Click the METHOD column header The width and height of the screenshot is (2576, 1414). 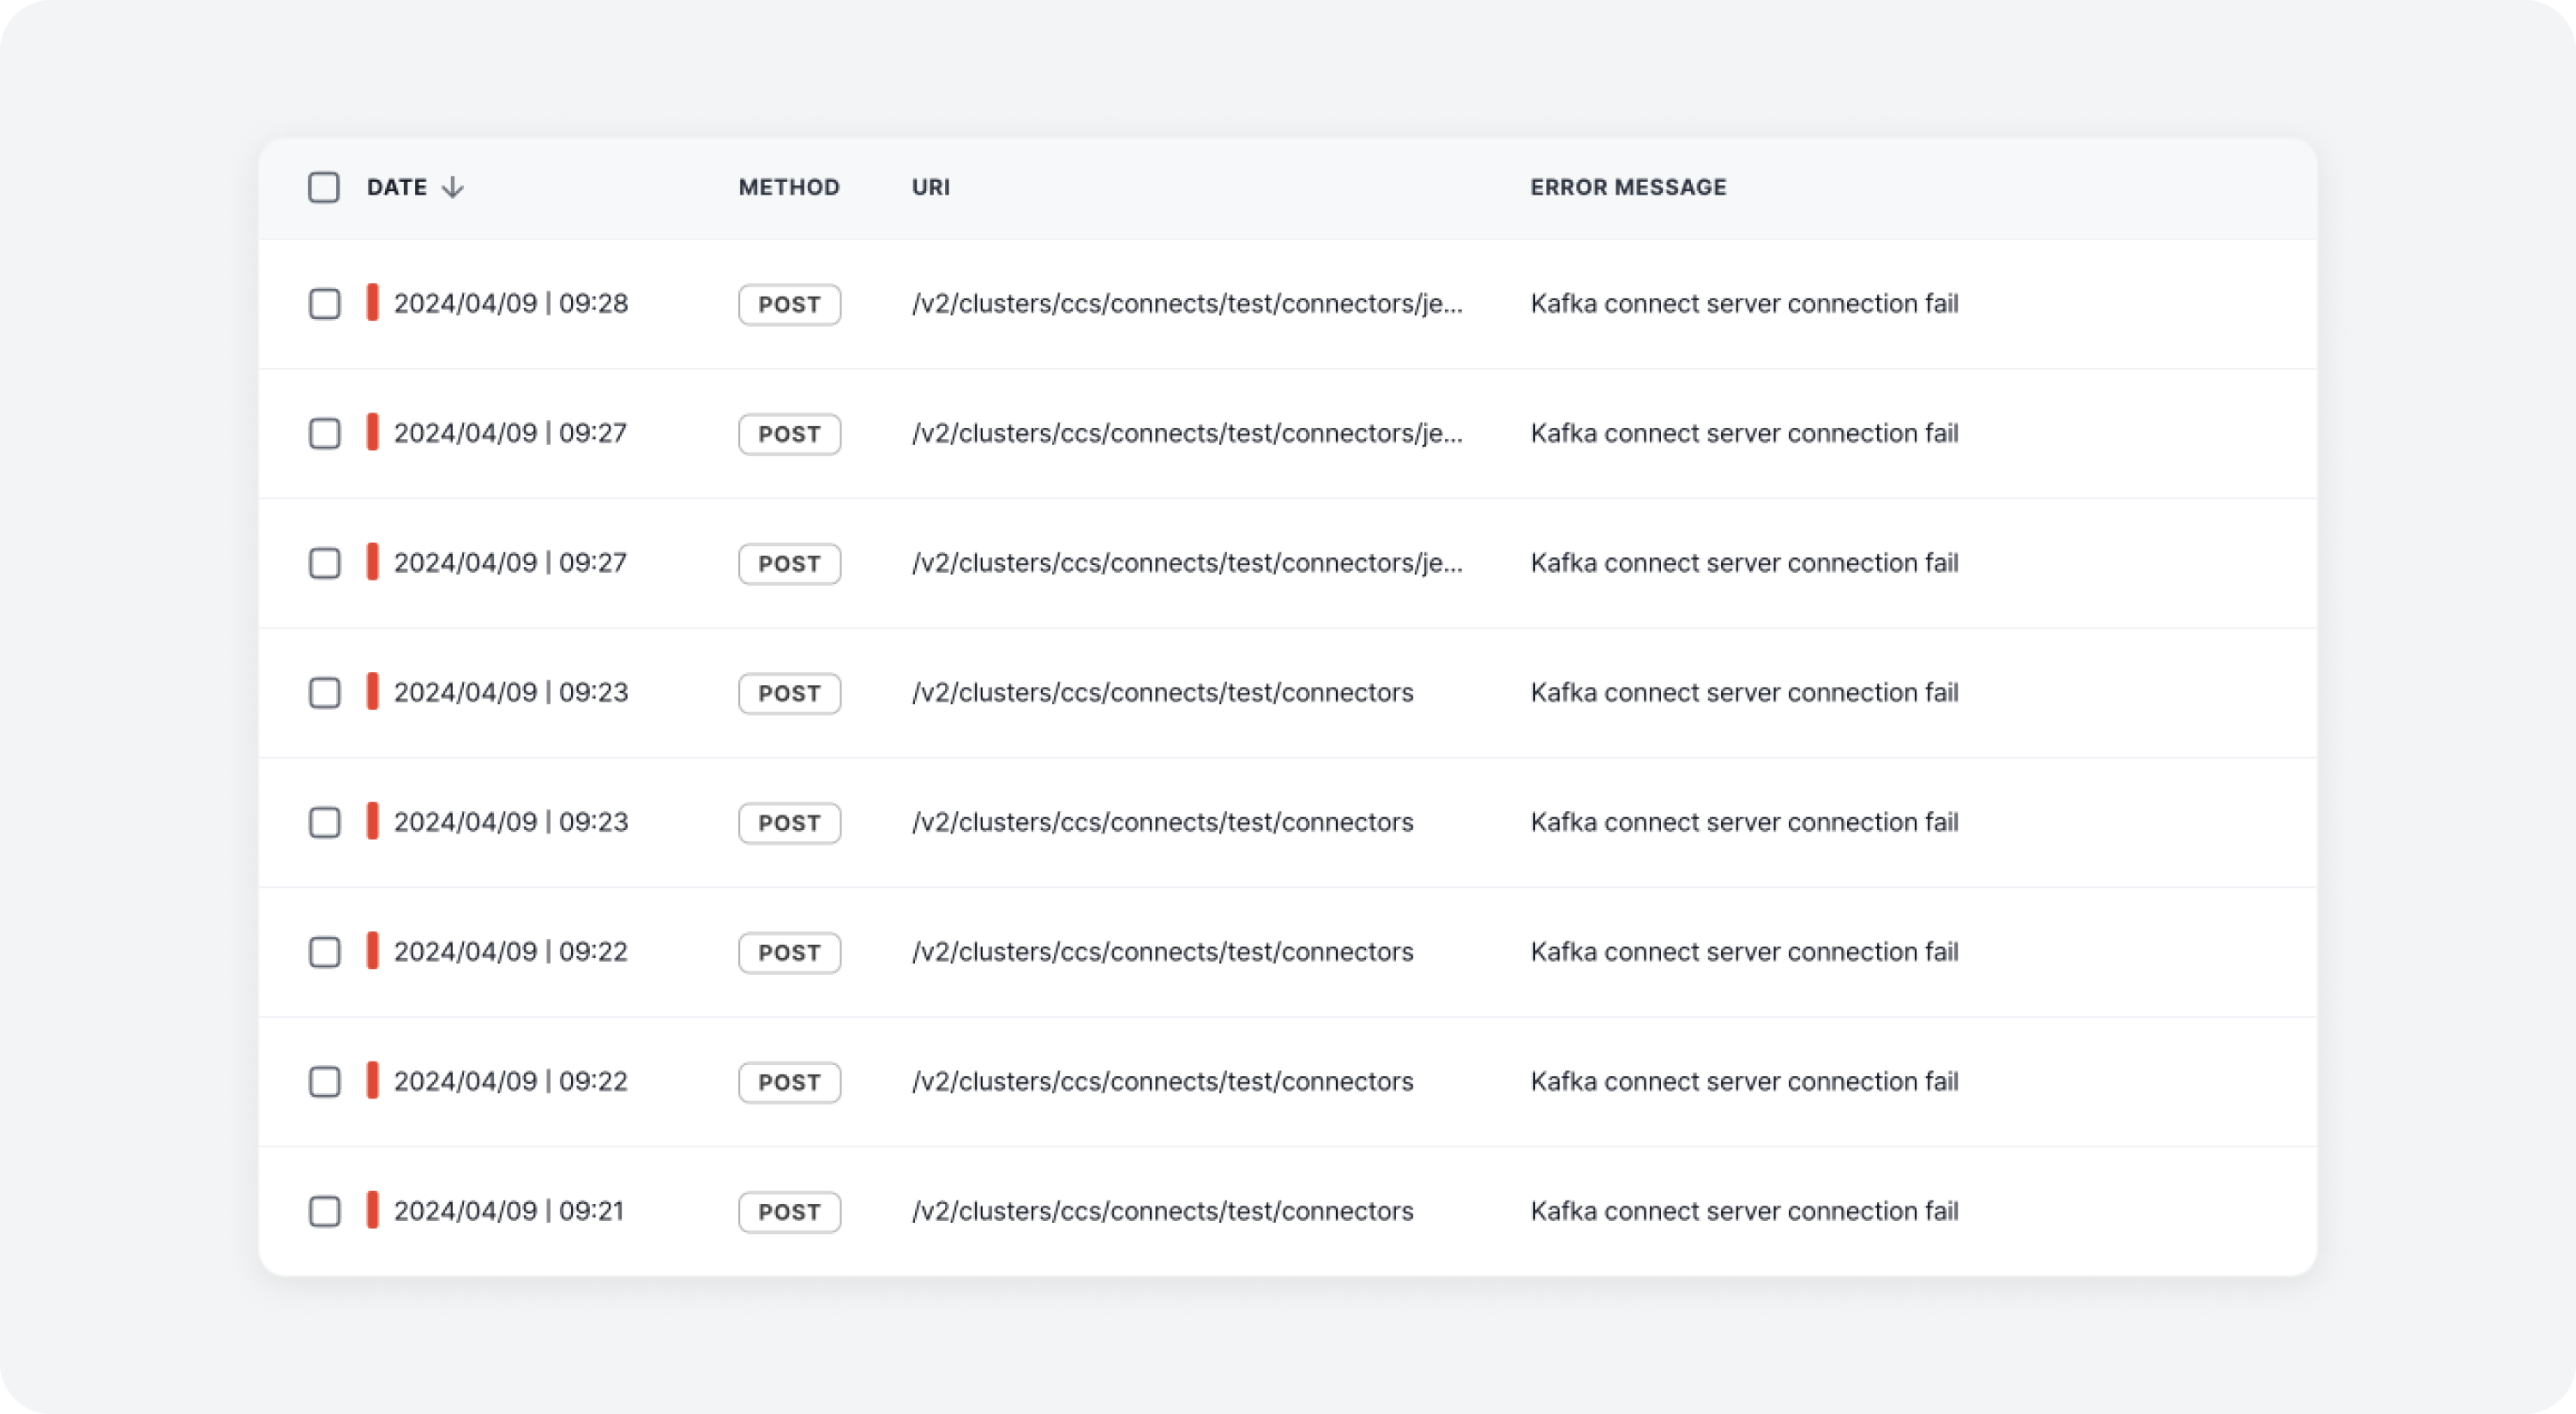tap(789, 187)
